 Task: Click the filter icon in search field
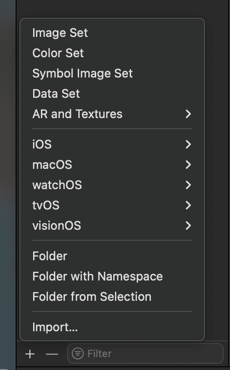point(78,353)
